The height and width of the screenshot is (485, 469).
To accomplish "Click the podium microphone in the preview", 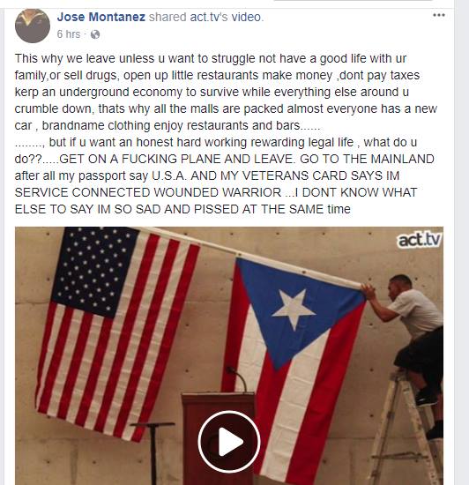I will coord(237,379).
